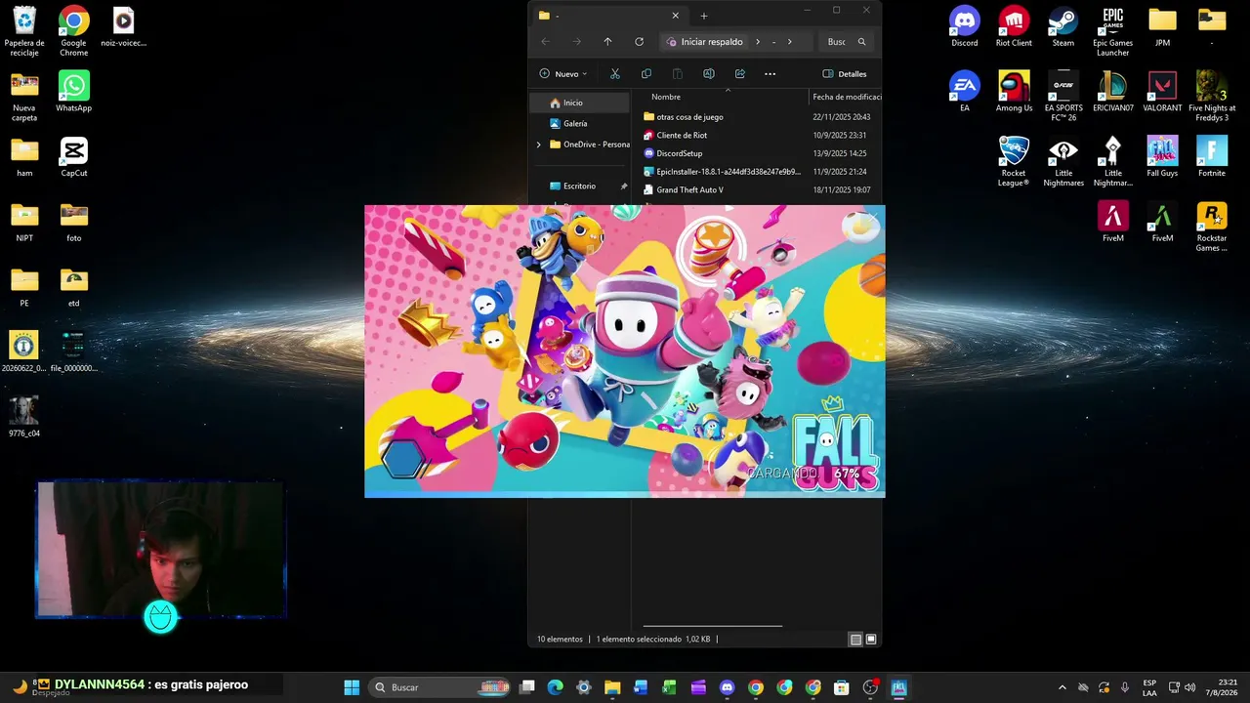Select the Papelera de reciclaje icon

24,31
